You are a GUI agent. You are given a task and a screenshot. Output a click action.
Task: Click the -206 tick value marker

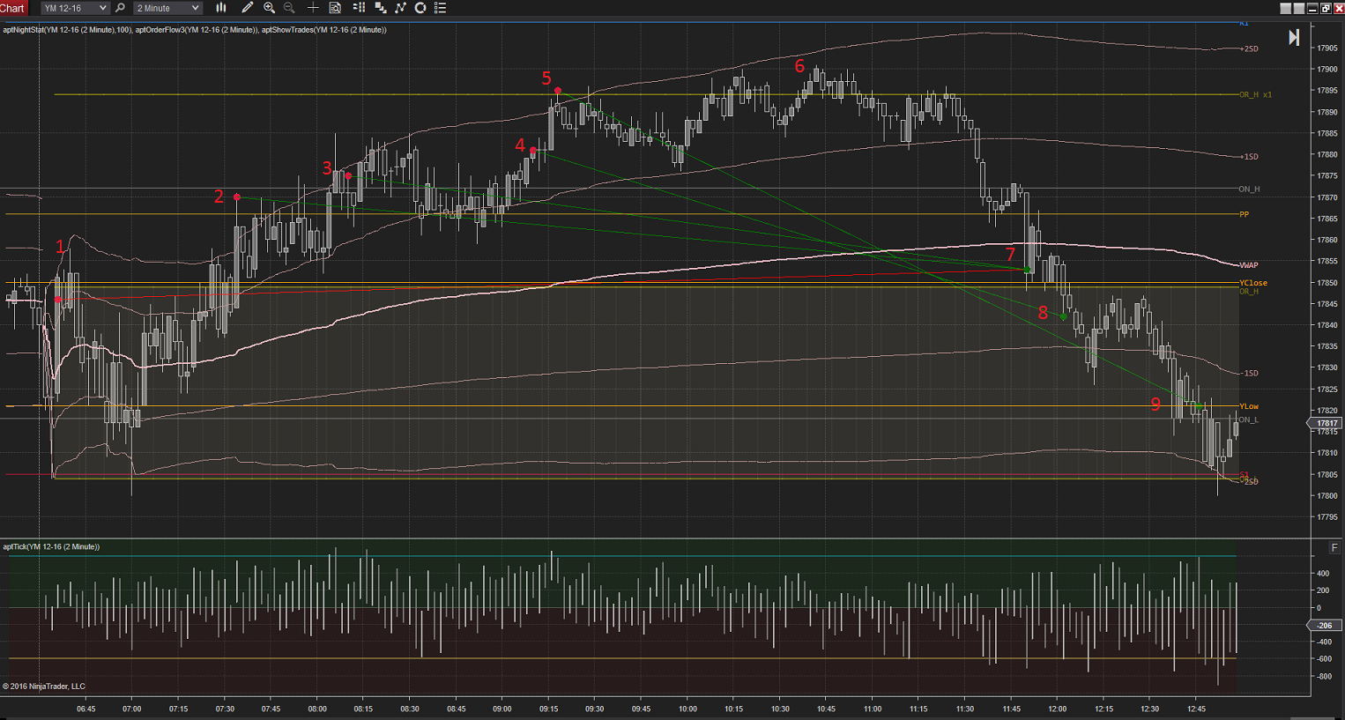click(x=1324, y=625)
